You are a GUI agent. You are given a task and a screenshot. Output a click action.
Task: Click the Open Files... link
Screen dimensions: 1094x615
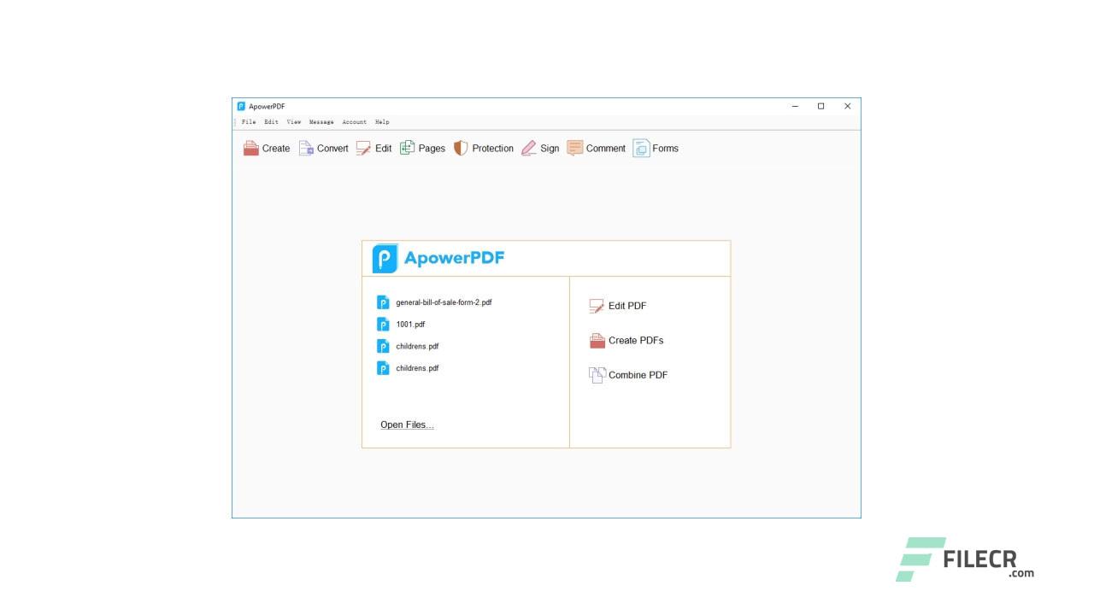pos(407,425)
